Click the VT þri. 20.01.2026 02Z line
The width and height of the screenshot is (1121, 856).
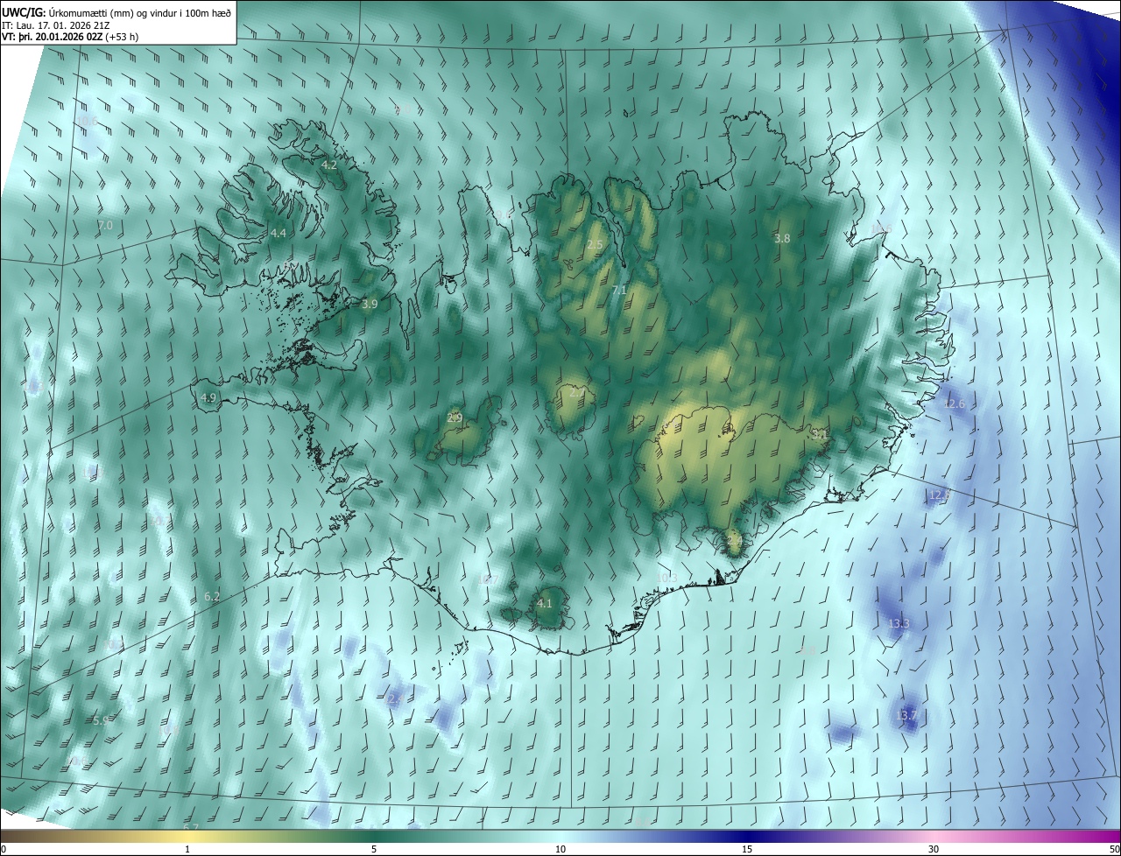coord(69,36)
